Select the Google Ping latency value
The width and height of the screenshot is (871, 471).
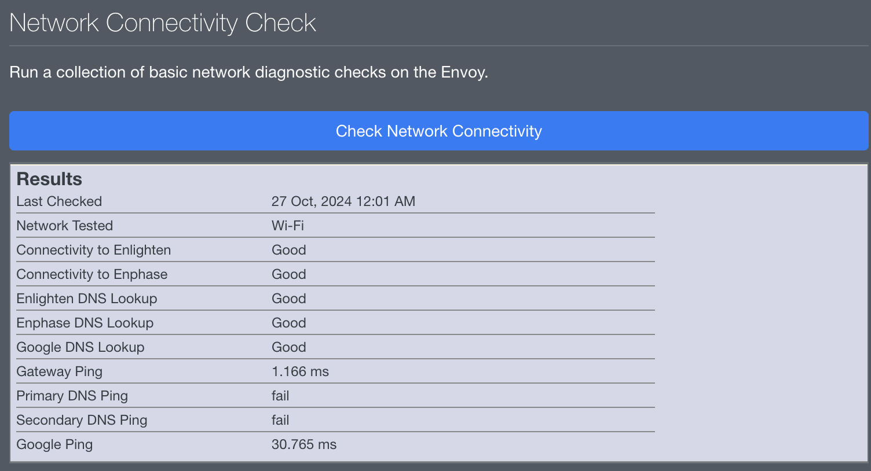pos(303,444)
